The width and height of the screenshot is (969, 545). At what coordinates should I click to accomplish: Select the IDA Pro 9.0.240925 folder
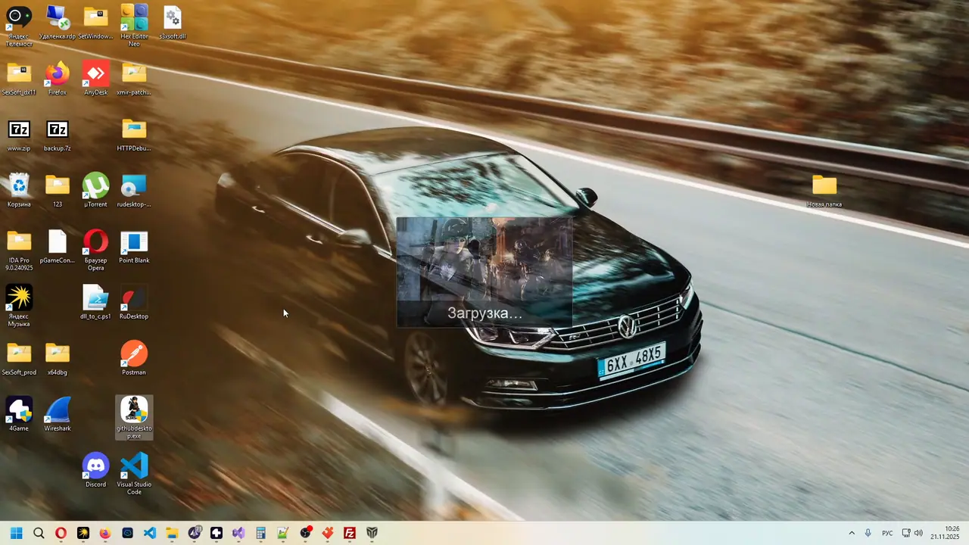[19, 251]
